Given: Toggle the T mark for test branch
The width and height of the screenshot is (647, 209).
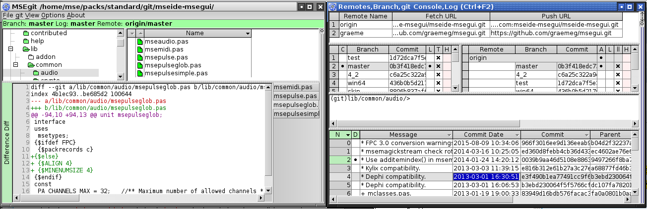Looking at the screenshot, I should pyautogui.click(x=438, y=58).
